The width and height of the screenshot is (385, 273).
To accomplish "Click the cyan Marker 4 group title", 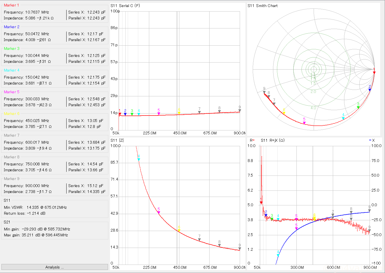I will [12, 70].
